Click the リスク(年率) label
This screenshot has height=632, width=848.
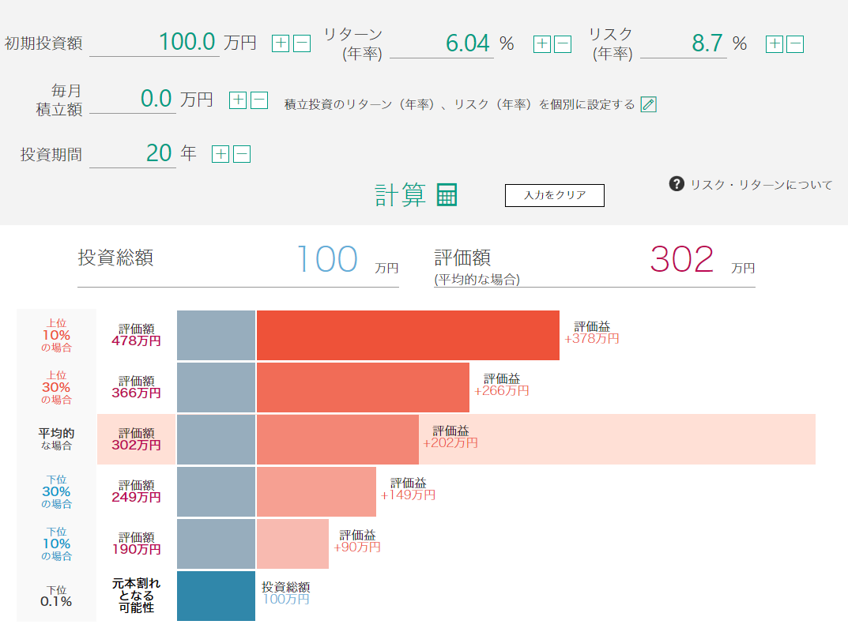point(611,43)
